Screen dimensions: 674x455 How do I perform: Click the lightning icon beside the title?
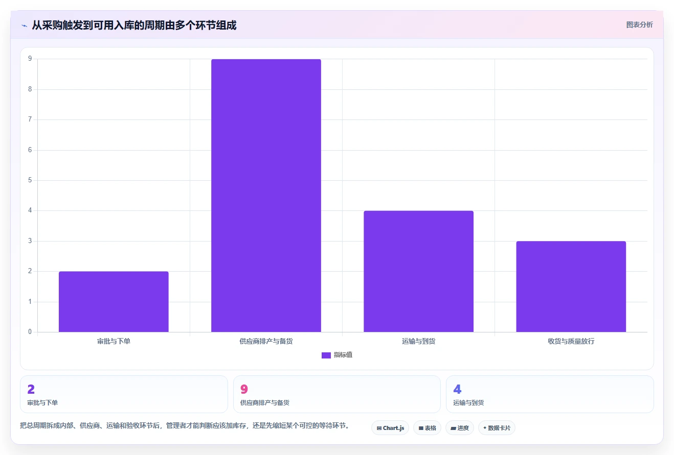[x=24, y=26]
